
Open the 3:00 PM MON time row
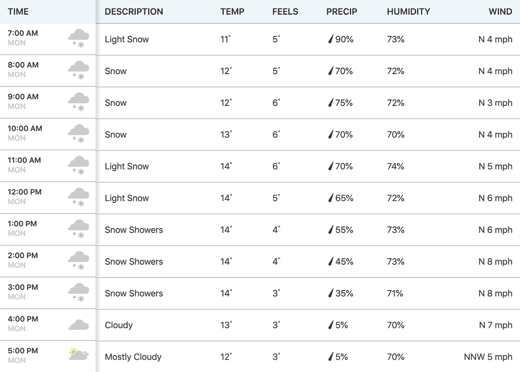click(48, 293)
